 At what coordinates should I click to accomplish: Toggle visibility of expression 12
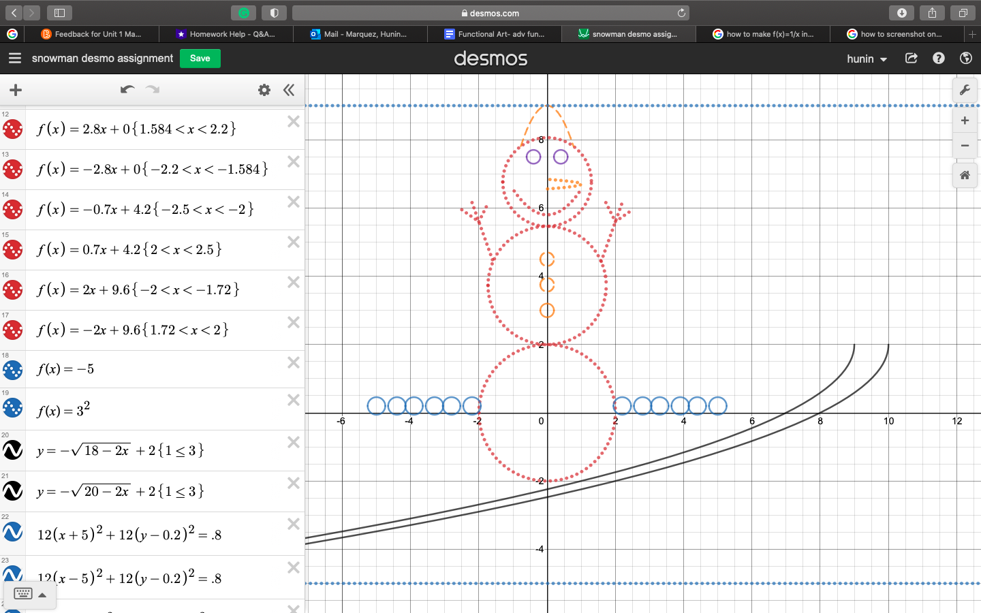13,129
